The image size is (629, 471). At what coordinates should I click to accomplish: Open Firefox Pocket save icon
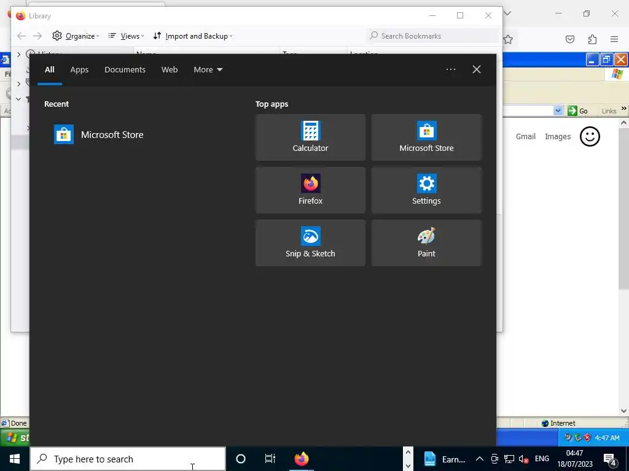[569, 39]
